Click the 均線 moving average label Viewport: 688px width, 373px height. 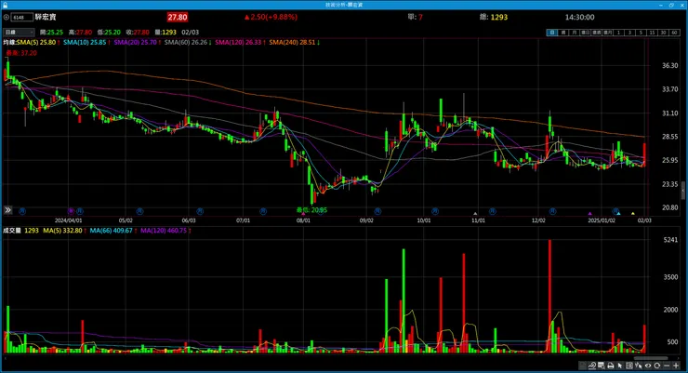click(9, 43)
